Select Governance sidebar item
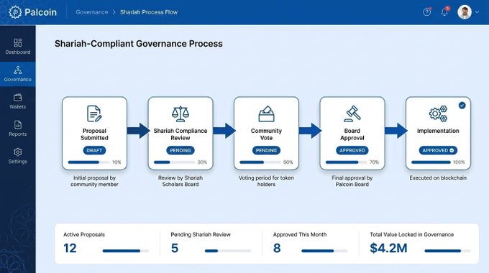Screen dimensions: 489x273 pos(18,74)
